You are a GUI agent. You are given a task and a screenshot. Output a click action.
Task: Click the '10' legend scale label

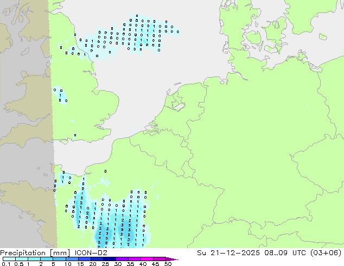(68, 264)
